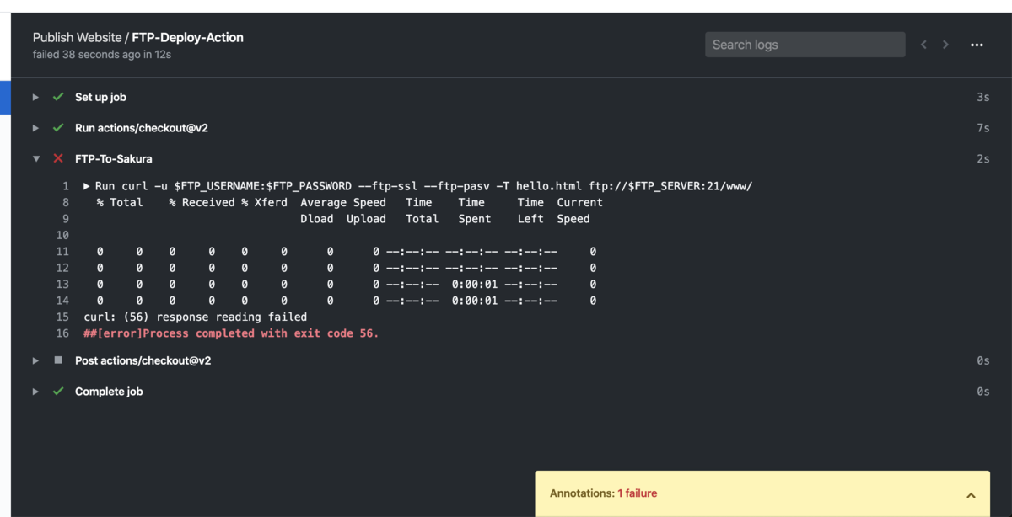The image size is (1012, 517).
Task: Click green checkmark next to Complete job
Action: point(58,392)
